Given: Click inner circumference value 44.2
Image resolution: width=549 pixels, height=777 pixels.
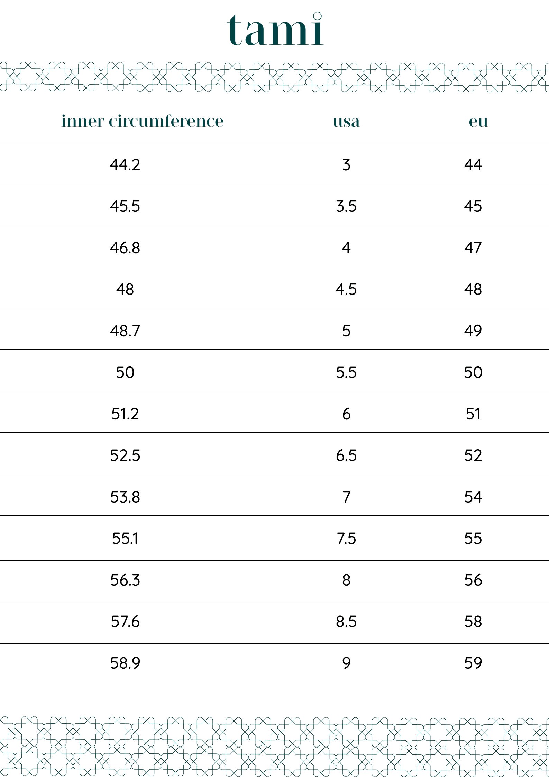Looking at the screenshot, I should pos(125,165).
